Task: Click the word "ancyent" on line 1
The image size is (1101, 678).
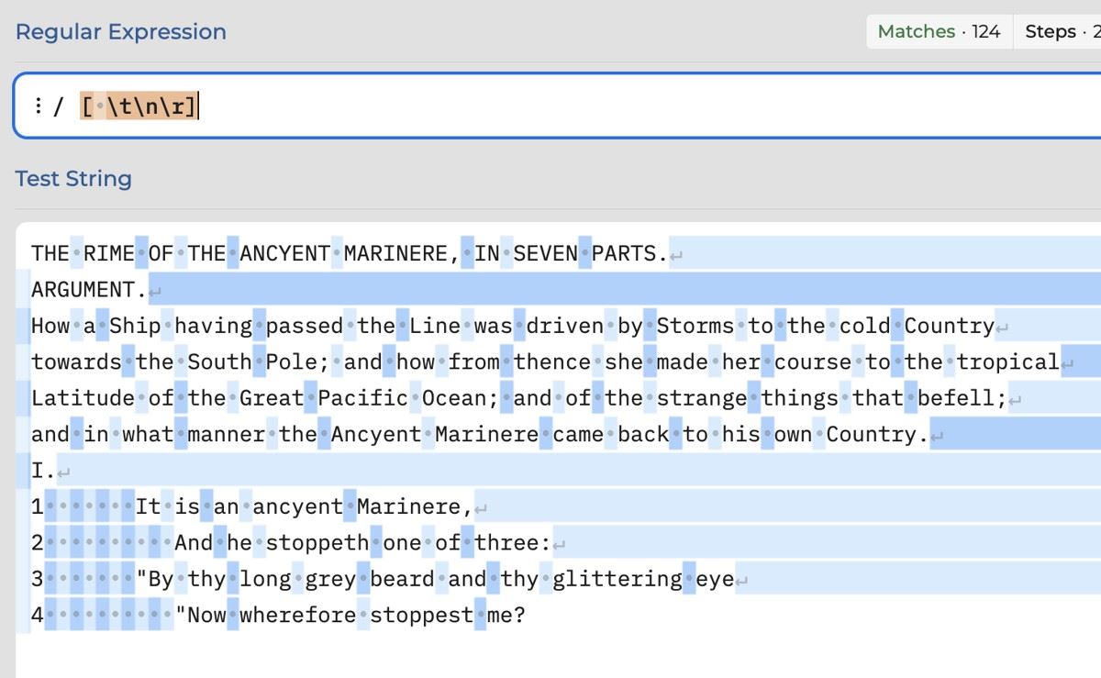Action: (297, 506)
